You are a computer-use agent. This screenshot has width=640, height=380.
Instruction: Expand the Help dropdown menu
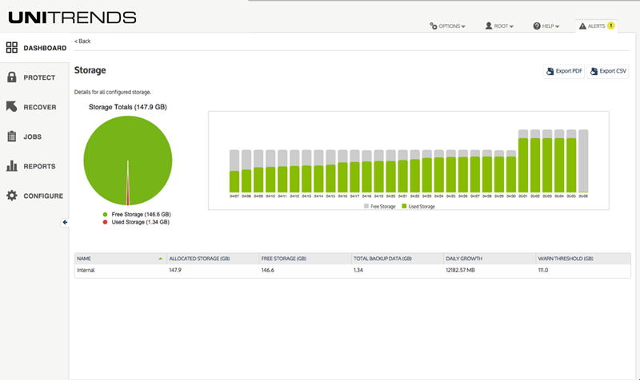[546, 26]
